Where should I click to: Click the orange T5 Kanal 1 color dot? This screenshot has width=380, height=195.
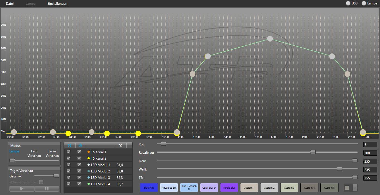point(89,152)
